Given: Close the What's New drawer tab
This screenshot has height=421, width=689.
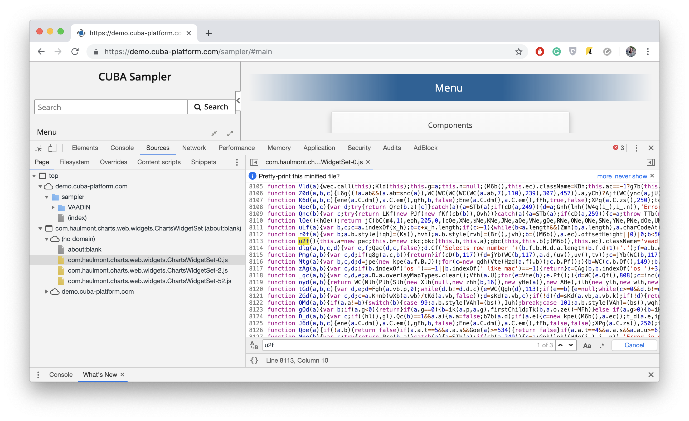Looking at the screenshot, I should coord(122,375).
